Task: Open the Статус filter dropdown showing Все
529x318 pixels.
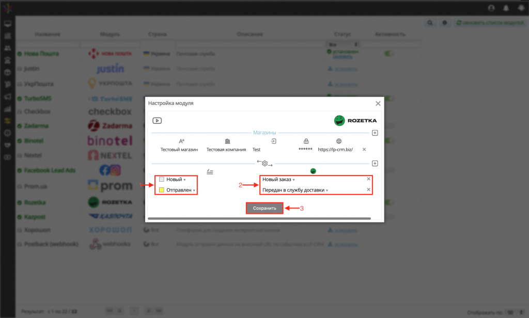Action: 343,44
